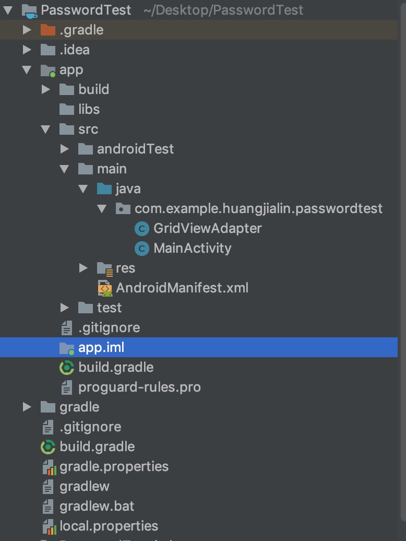Expand the .idea folder

coord(27,50)
